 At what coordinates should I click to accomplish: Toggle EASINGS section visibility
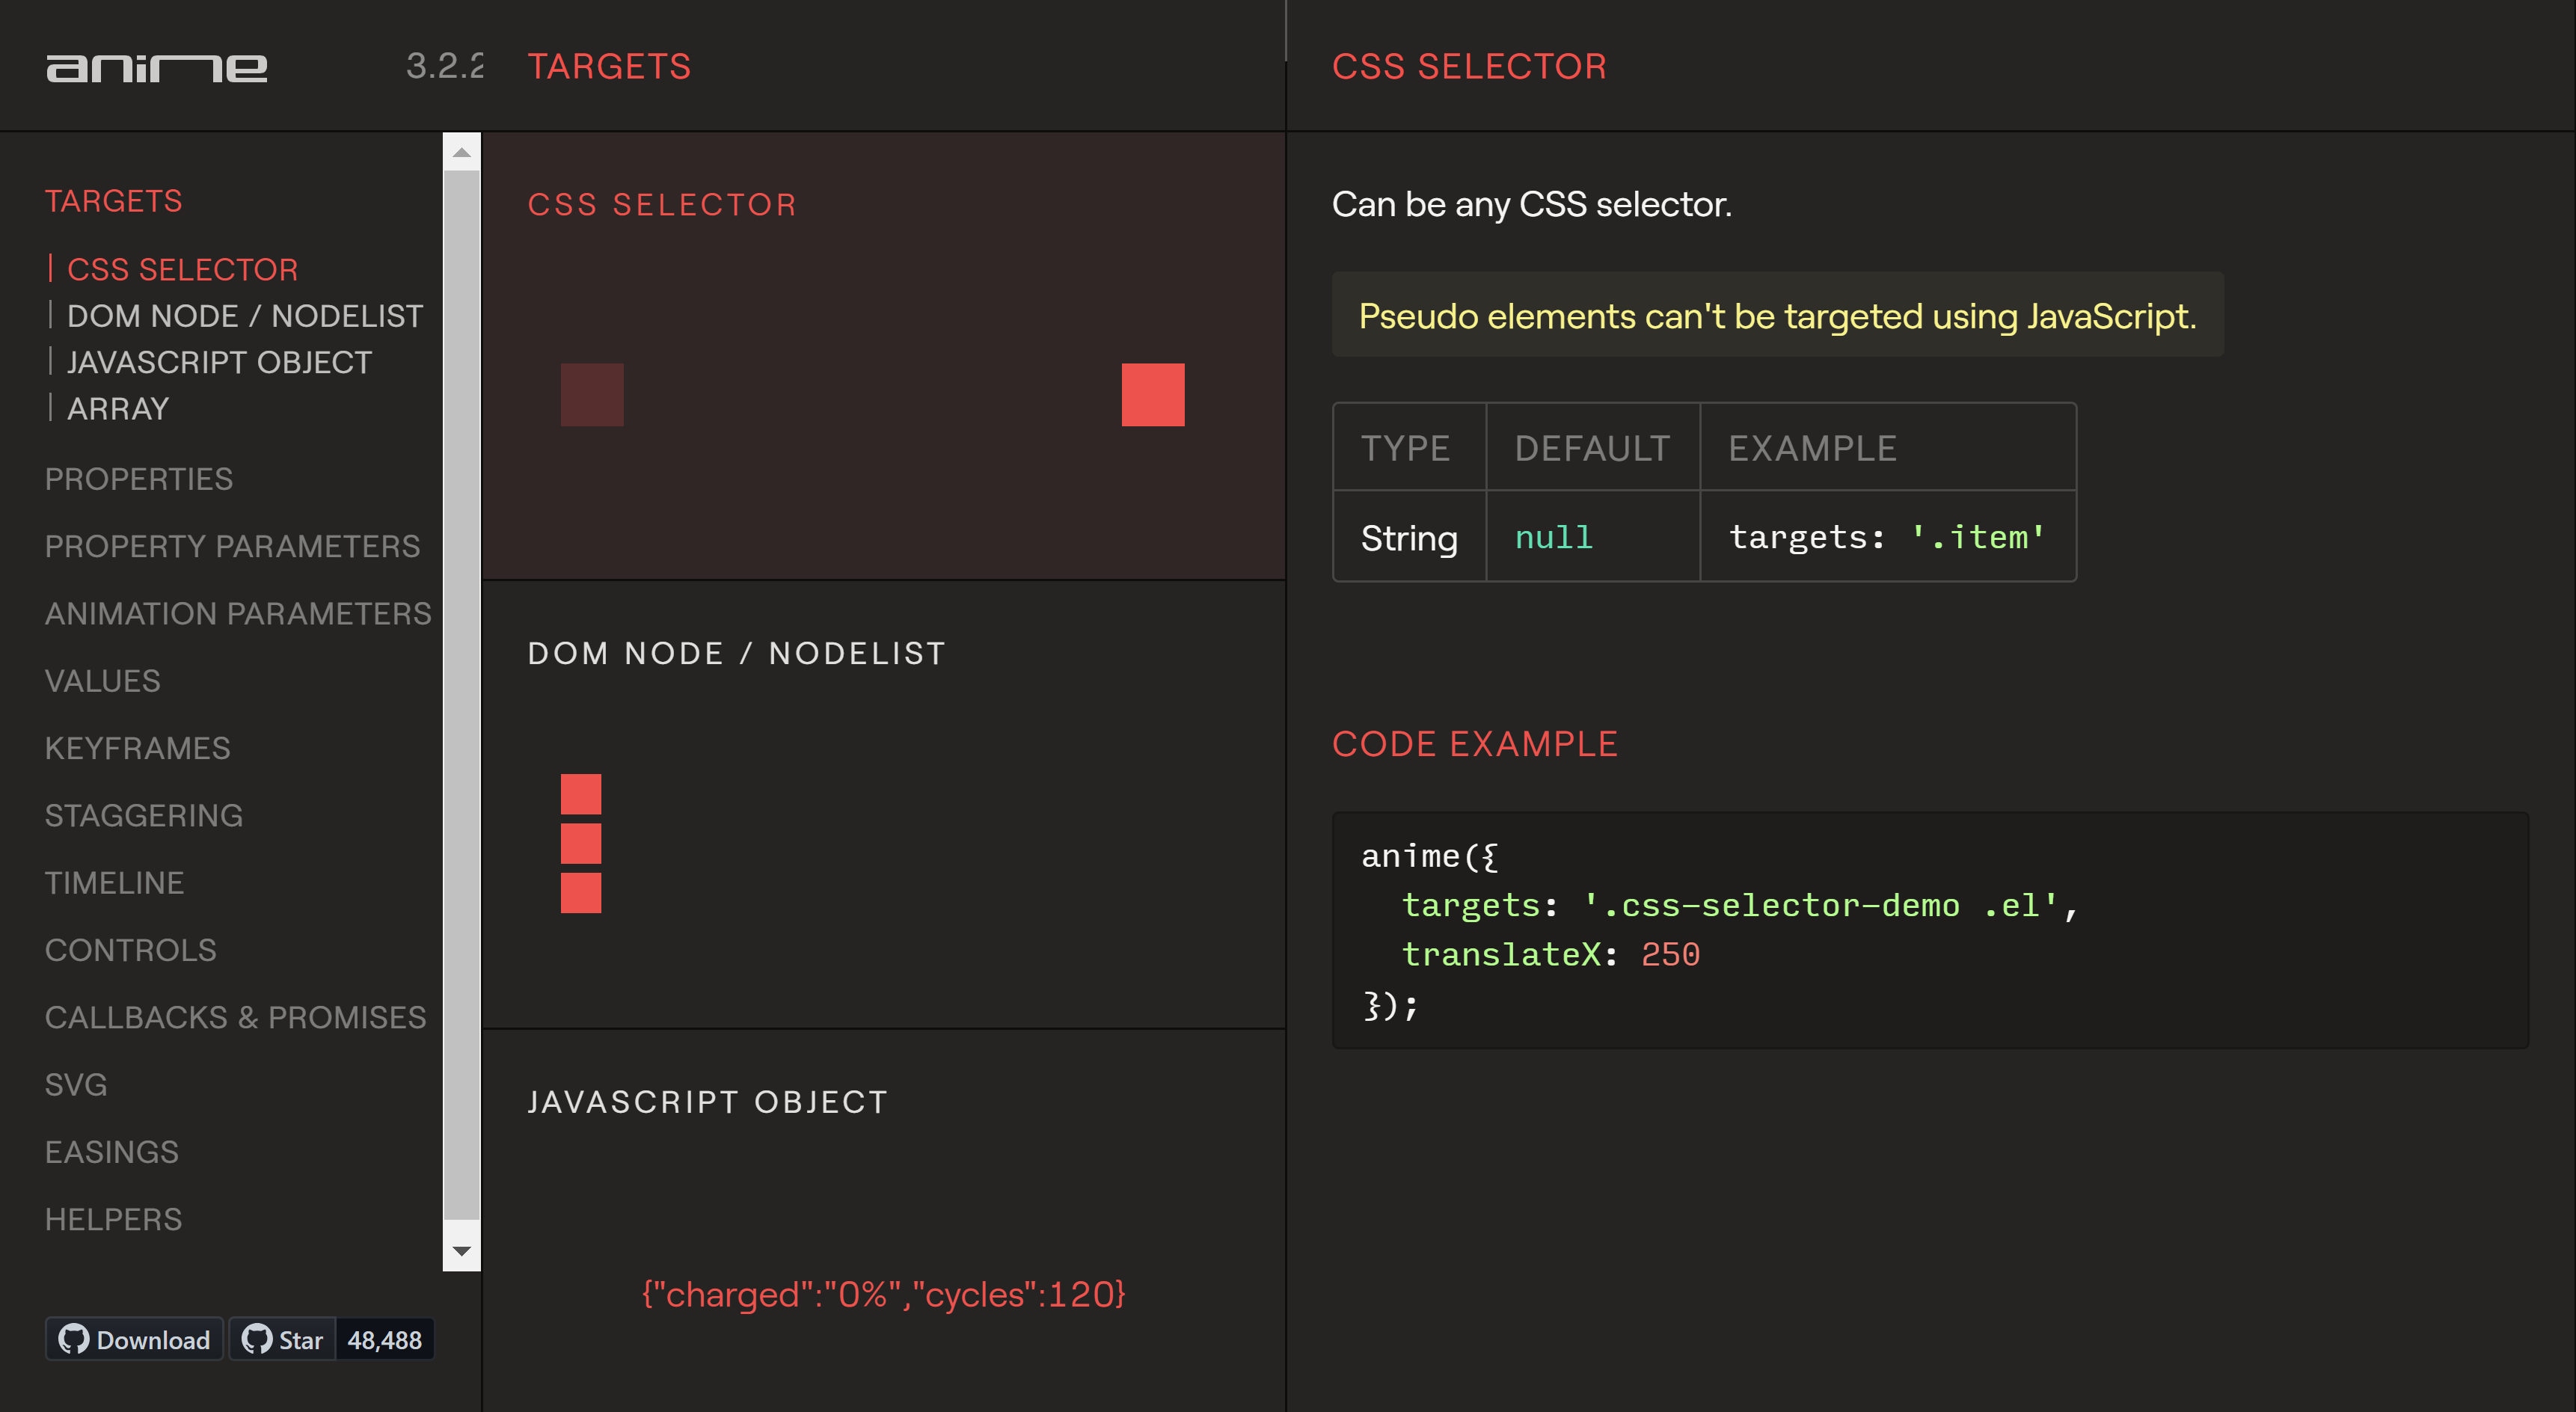tap(113, 1151)
